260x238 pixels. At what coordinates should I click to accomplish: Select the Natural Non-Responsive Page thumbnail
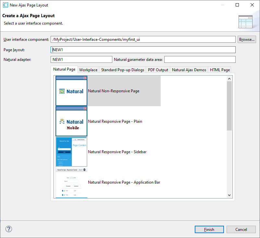click(71, 91)
